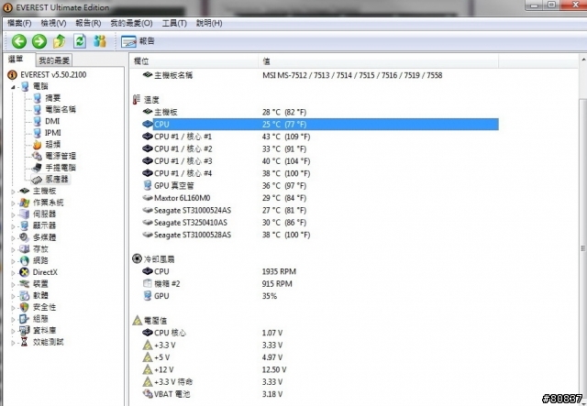The image size is (587, 406).
Task: Click the thermometer icon beside 溫度
Action: coord(137,100)
